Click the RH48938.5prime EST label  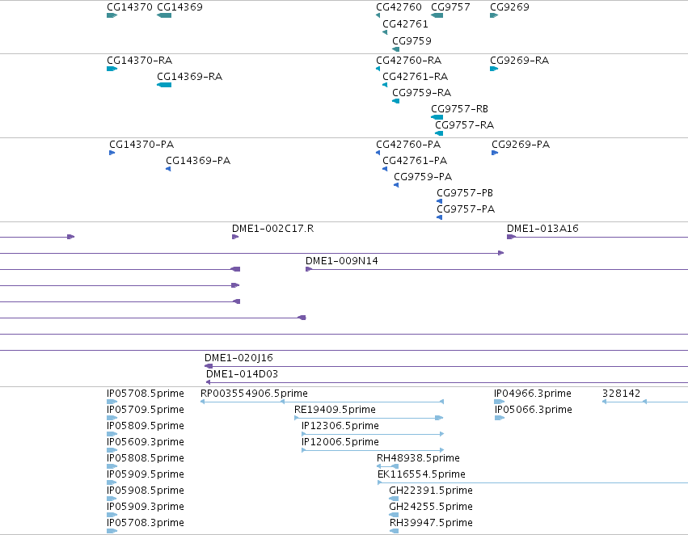418,458
